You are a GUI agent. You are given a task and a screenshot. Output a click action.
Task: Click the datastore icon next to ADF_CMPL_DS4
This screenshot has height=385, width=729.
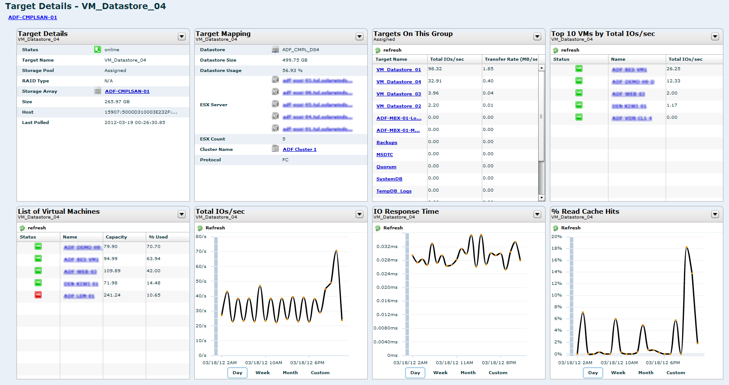click(x=275, y=49)
